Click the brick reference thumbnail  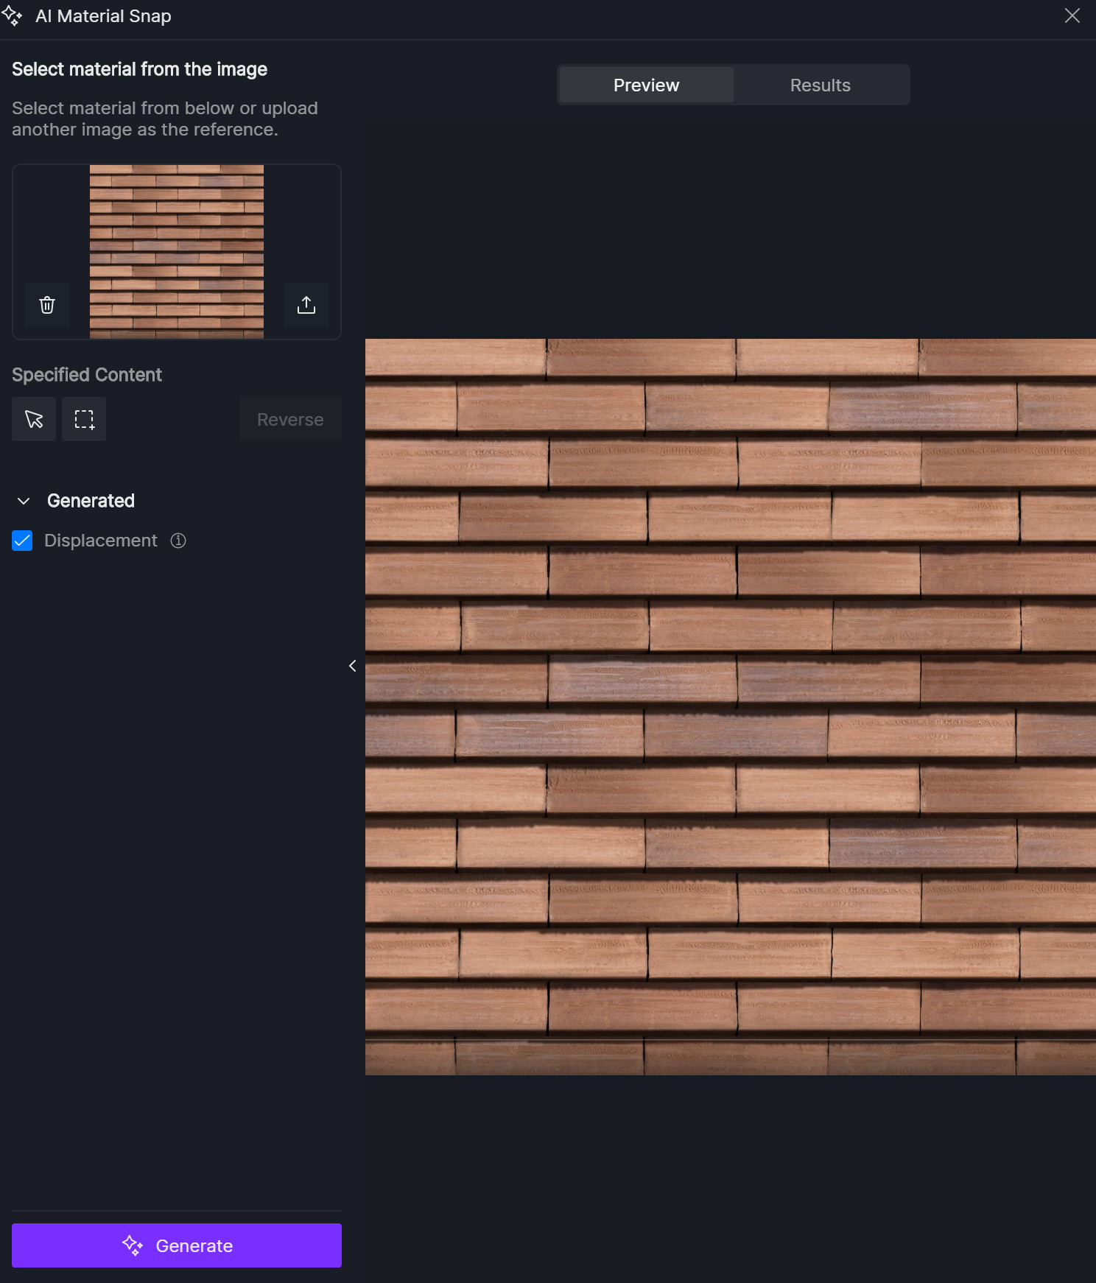[x=177, y=252]
